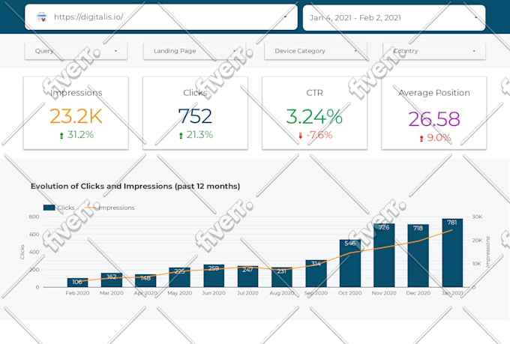Click the arrow on the Query filter
The width and height of the screenshot is (510, 344).
pyautogui.click(x=115, y=51)
